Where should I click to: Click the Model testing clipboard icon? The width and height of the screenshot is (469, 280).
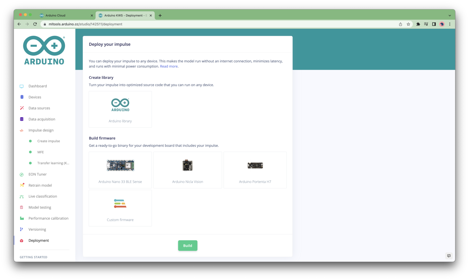22,207
